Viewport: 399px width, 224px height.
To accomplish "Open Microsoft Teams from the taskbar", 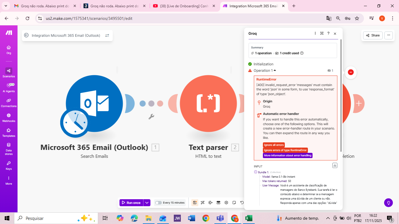I will (x=220, y=218).
